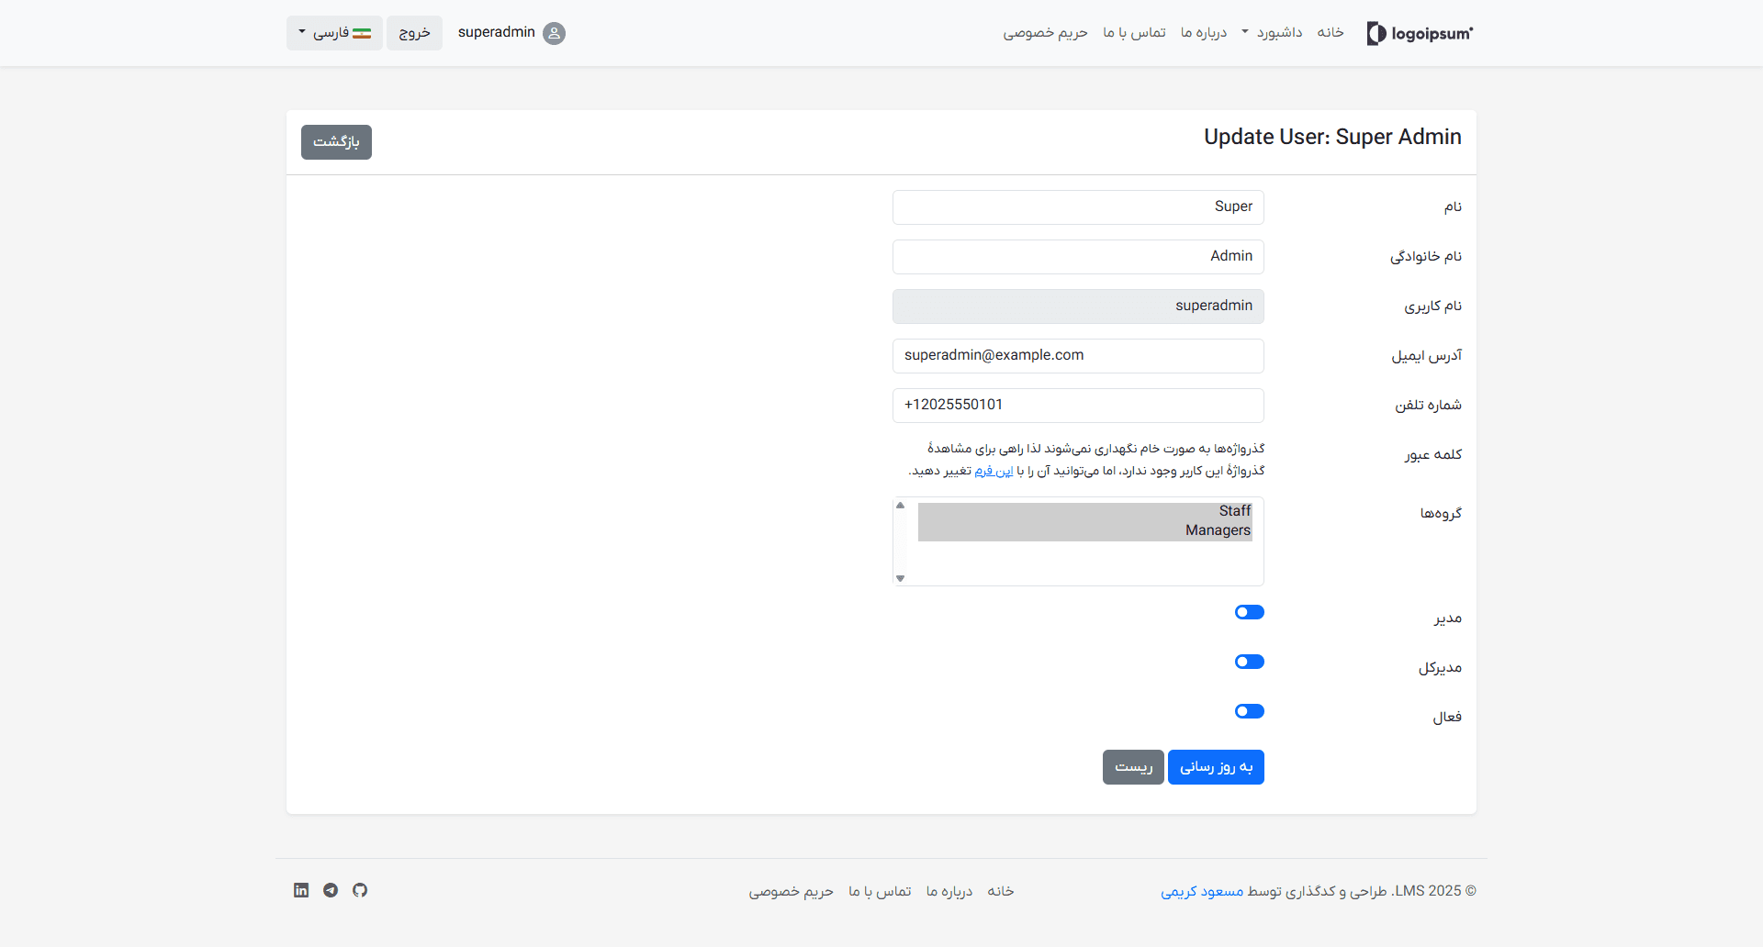Viewport: 1763px width, 947px height.
Task: Open the LinkedIn icon in footer
Action: click(301, 890)
